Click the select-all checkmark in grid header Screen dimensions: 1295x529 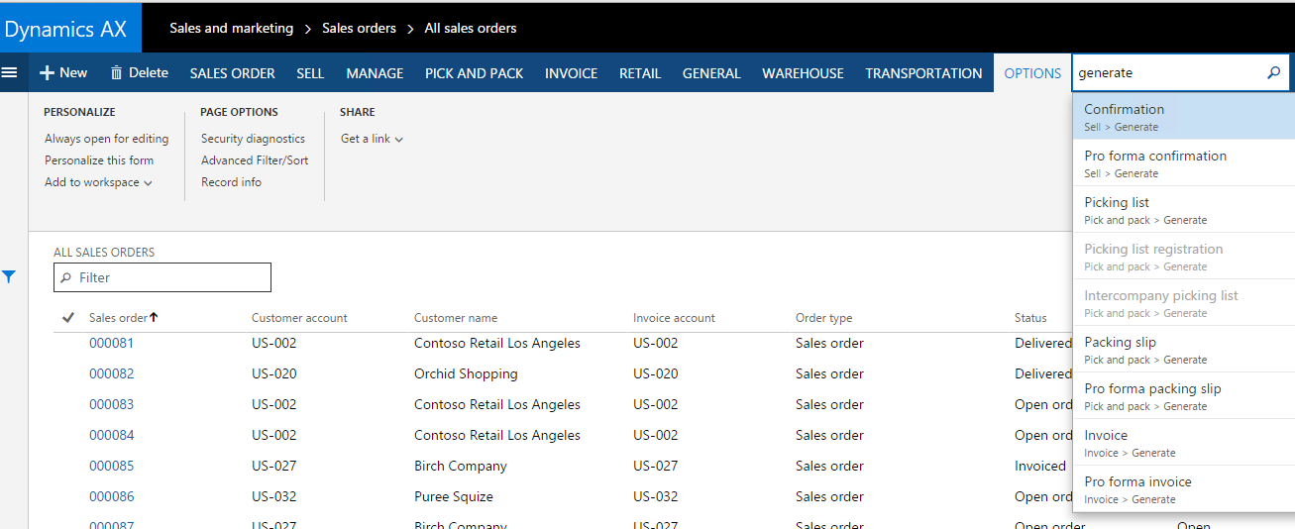coord(68,318)
